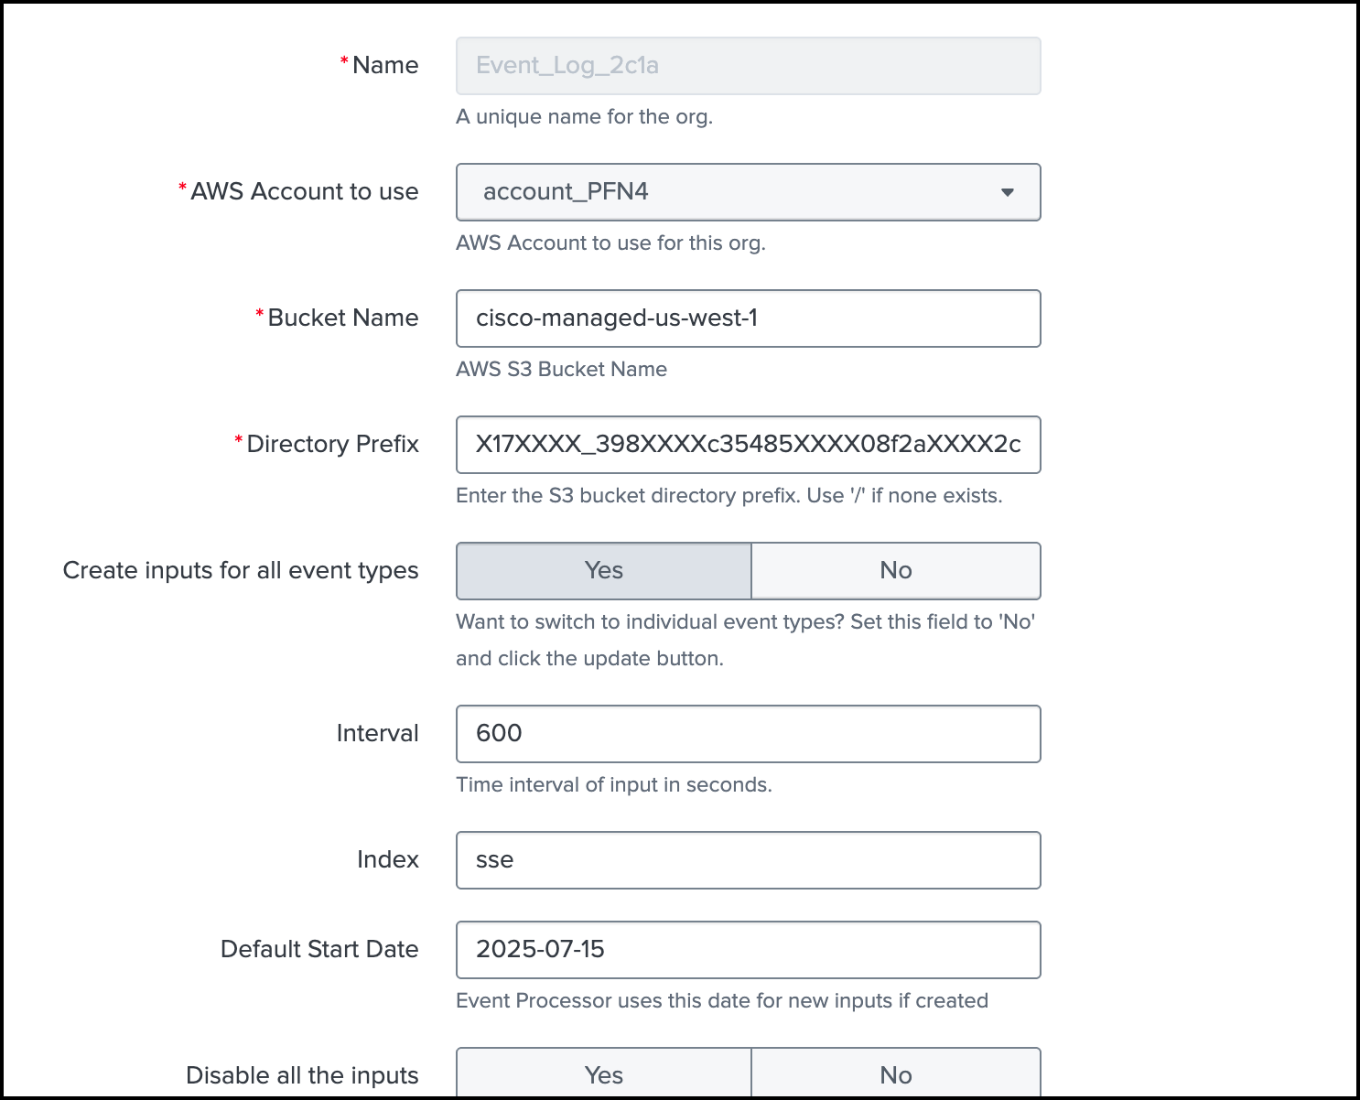Select Yes for Create inputs for all event types

point(604,571)
